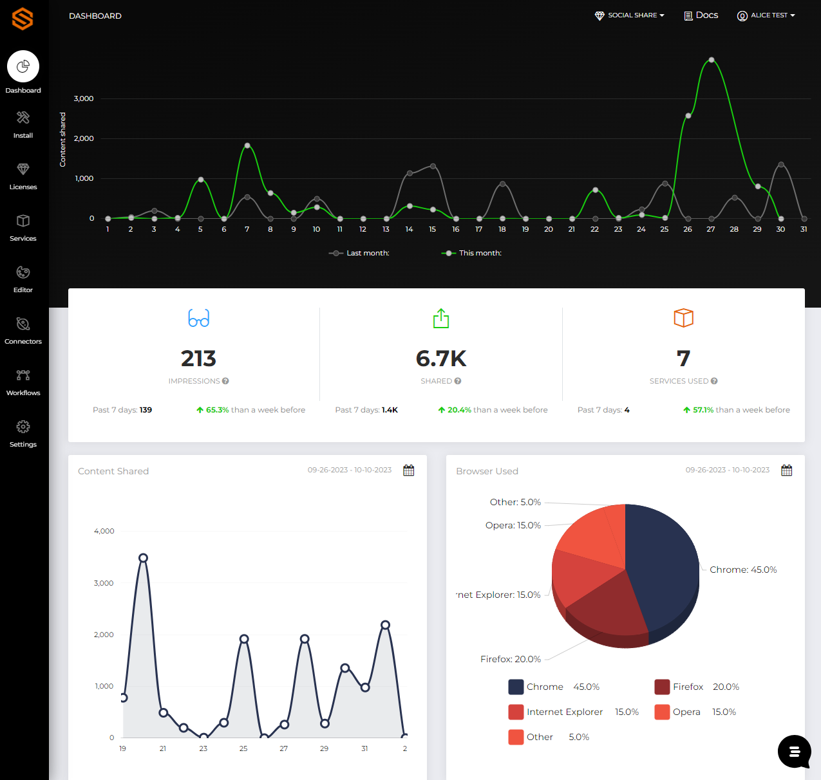Click the Content Shared card title

[x=113, y=471]
